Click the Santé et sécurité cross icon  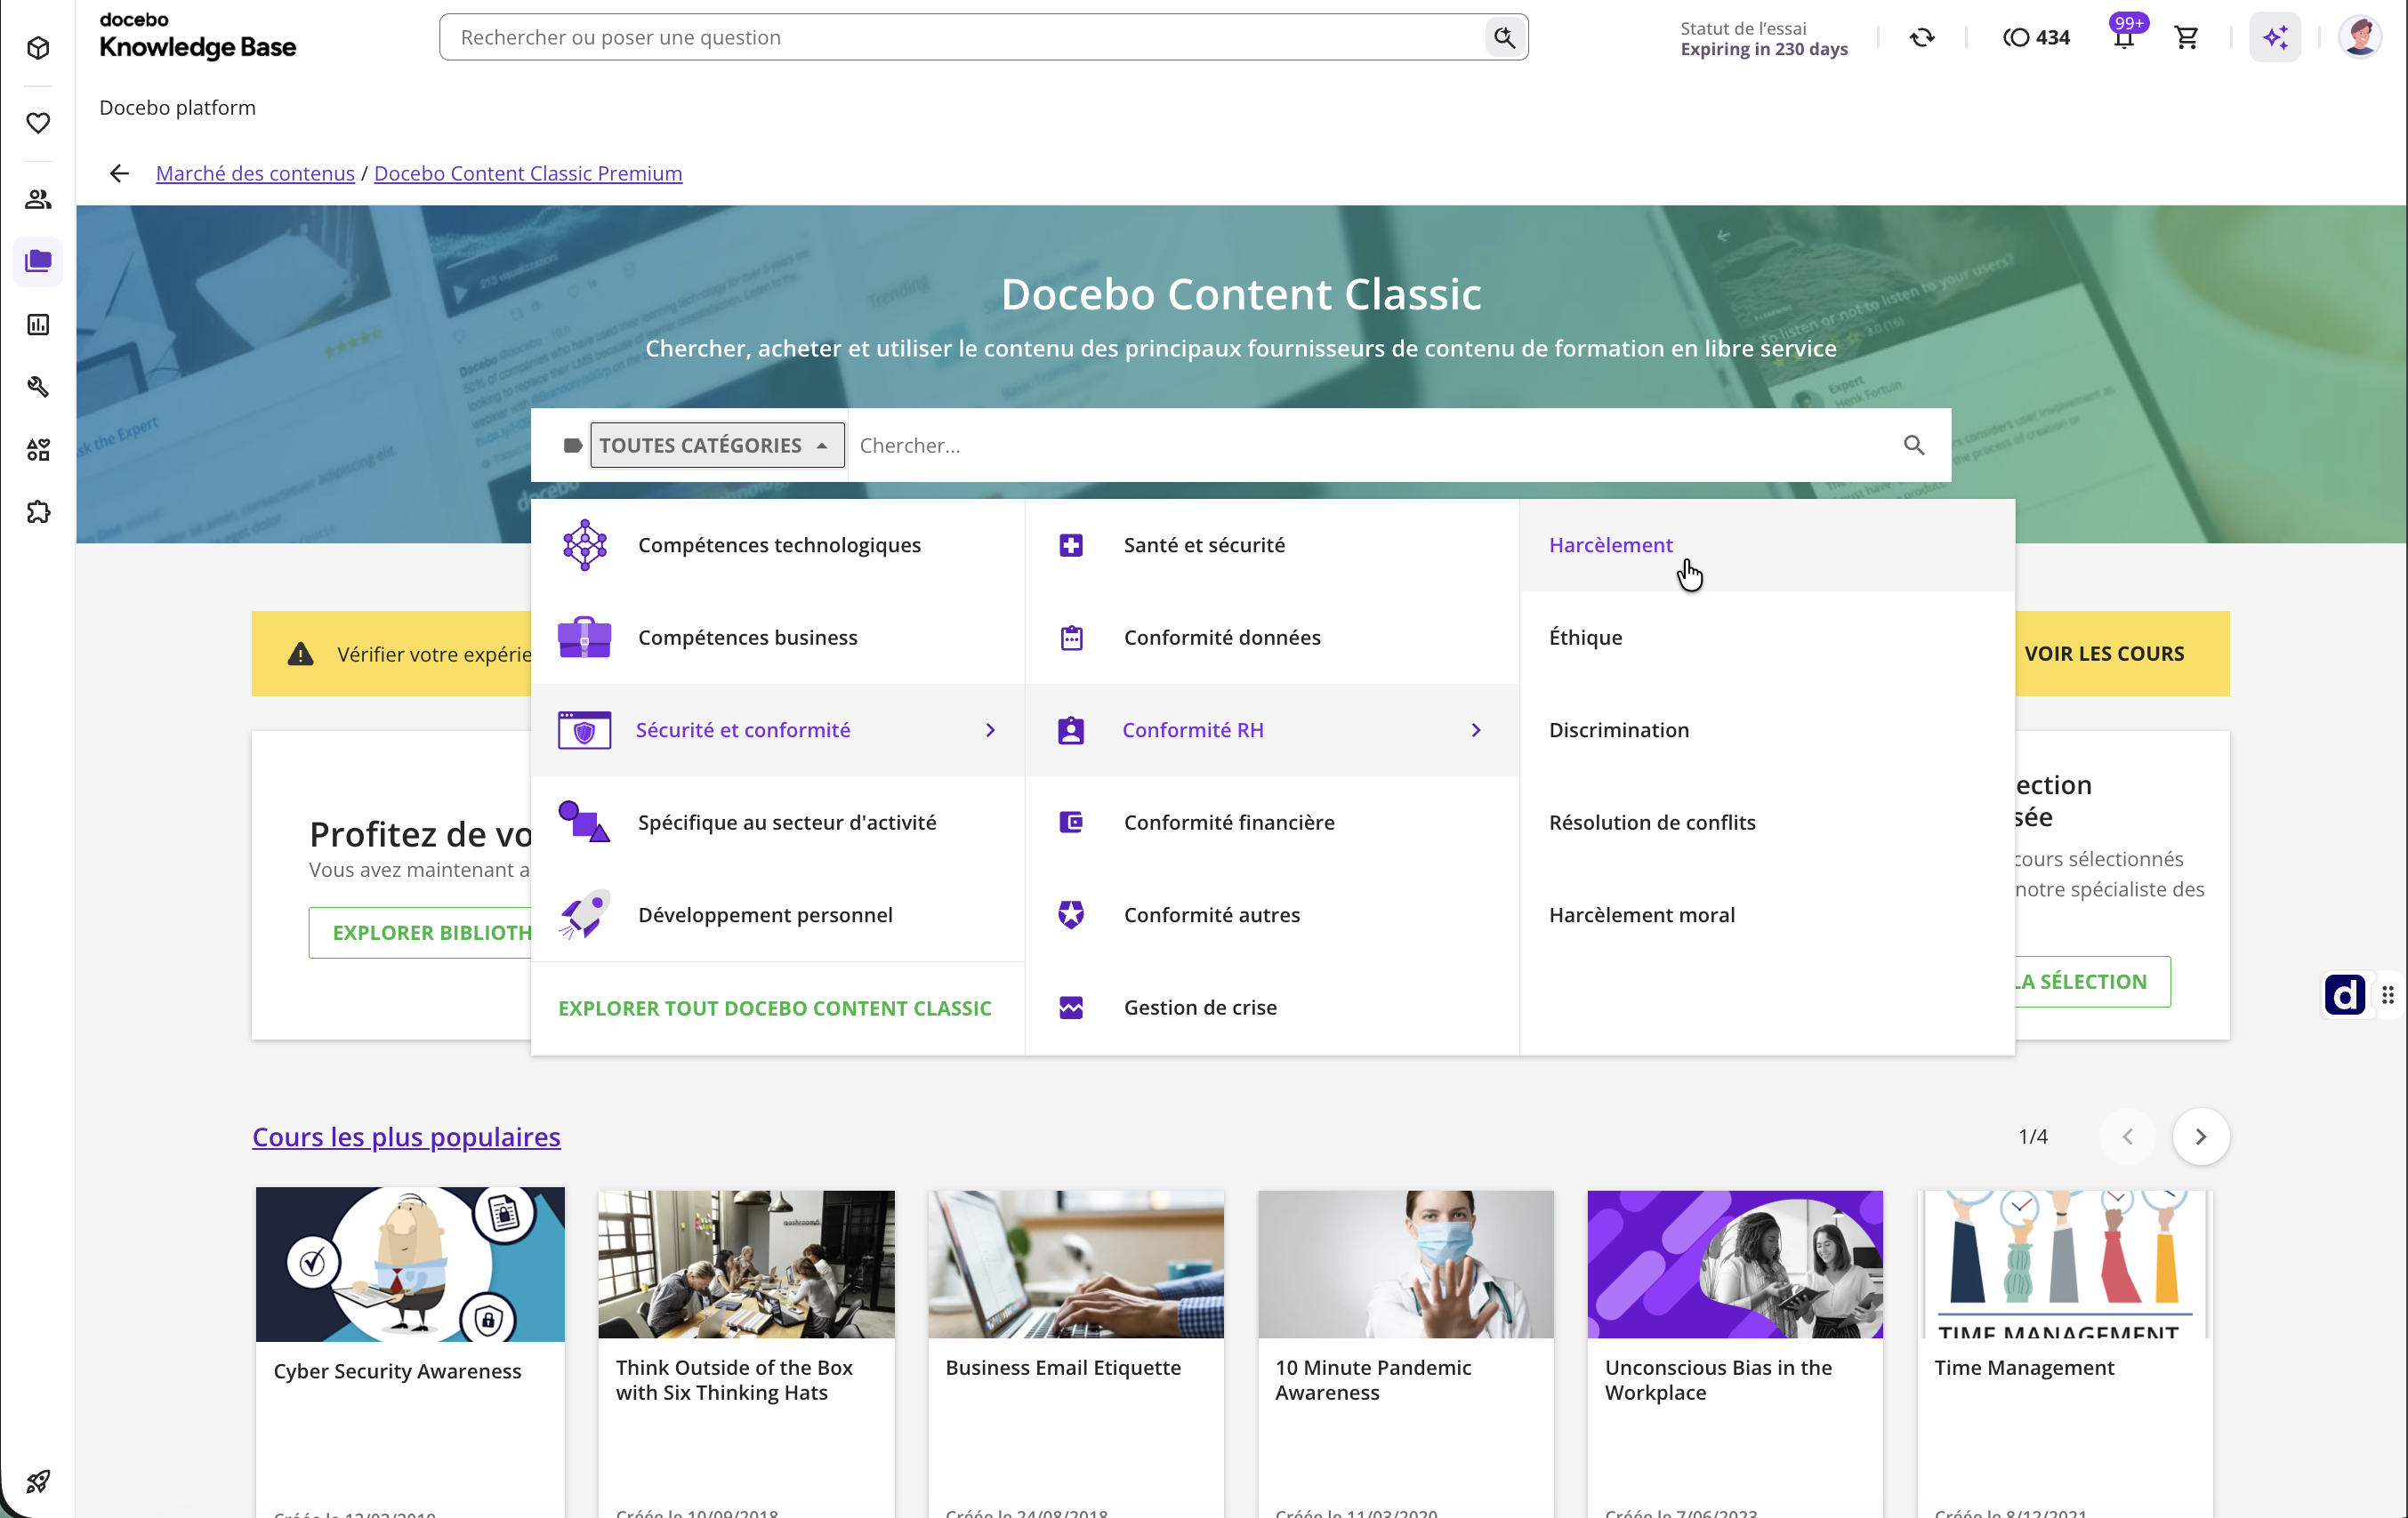pos(1071,545)
